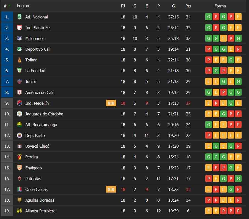249x219 pixels.
Task: Click the Alianza Petrolera crest icon
Action: pyautogui.click(x=19, y=211)
